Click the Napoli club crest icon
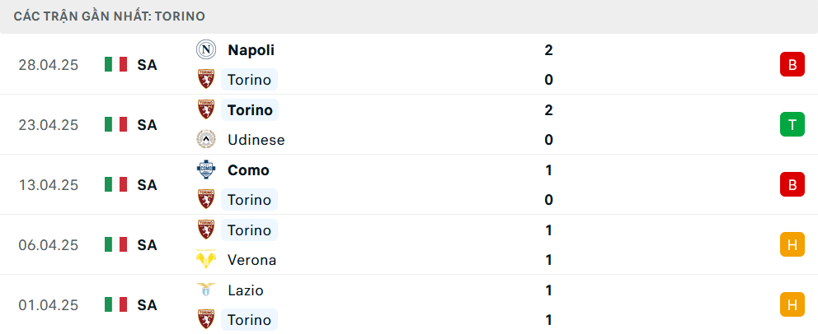The width and height of the screenshot is (818, 334). [x=206, y=50]
